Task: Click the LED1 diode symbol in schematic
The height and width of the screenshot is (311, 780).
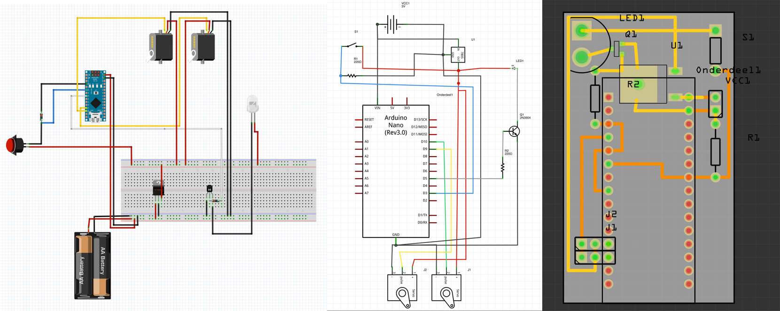Action: point(514,68)
